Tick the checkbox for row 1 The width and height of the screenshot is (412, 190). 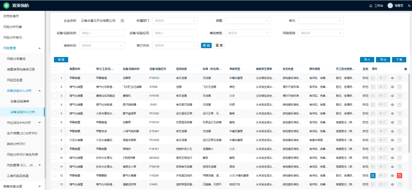(54, 78)
